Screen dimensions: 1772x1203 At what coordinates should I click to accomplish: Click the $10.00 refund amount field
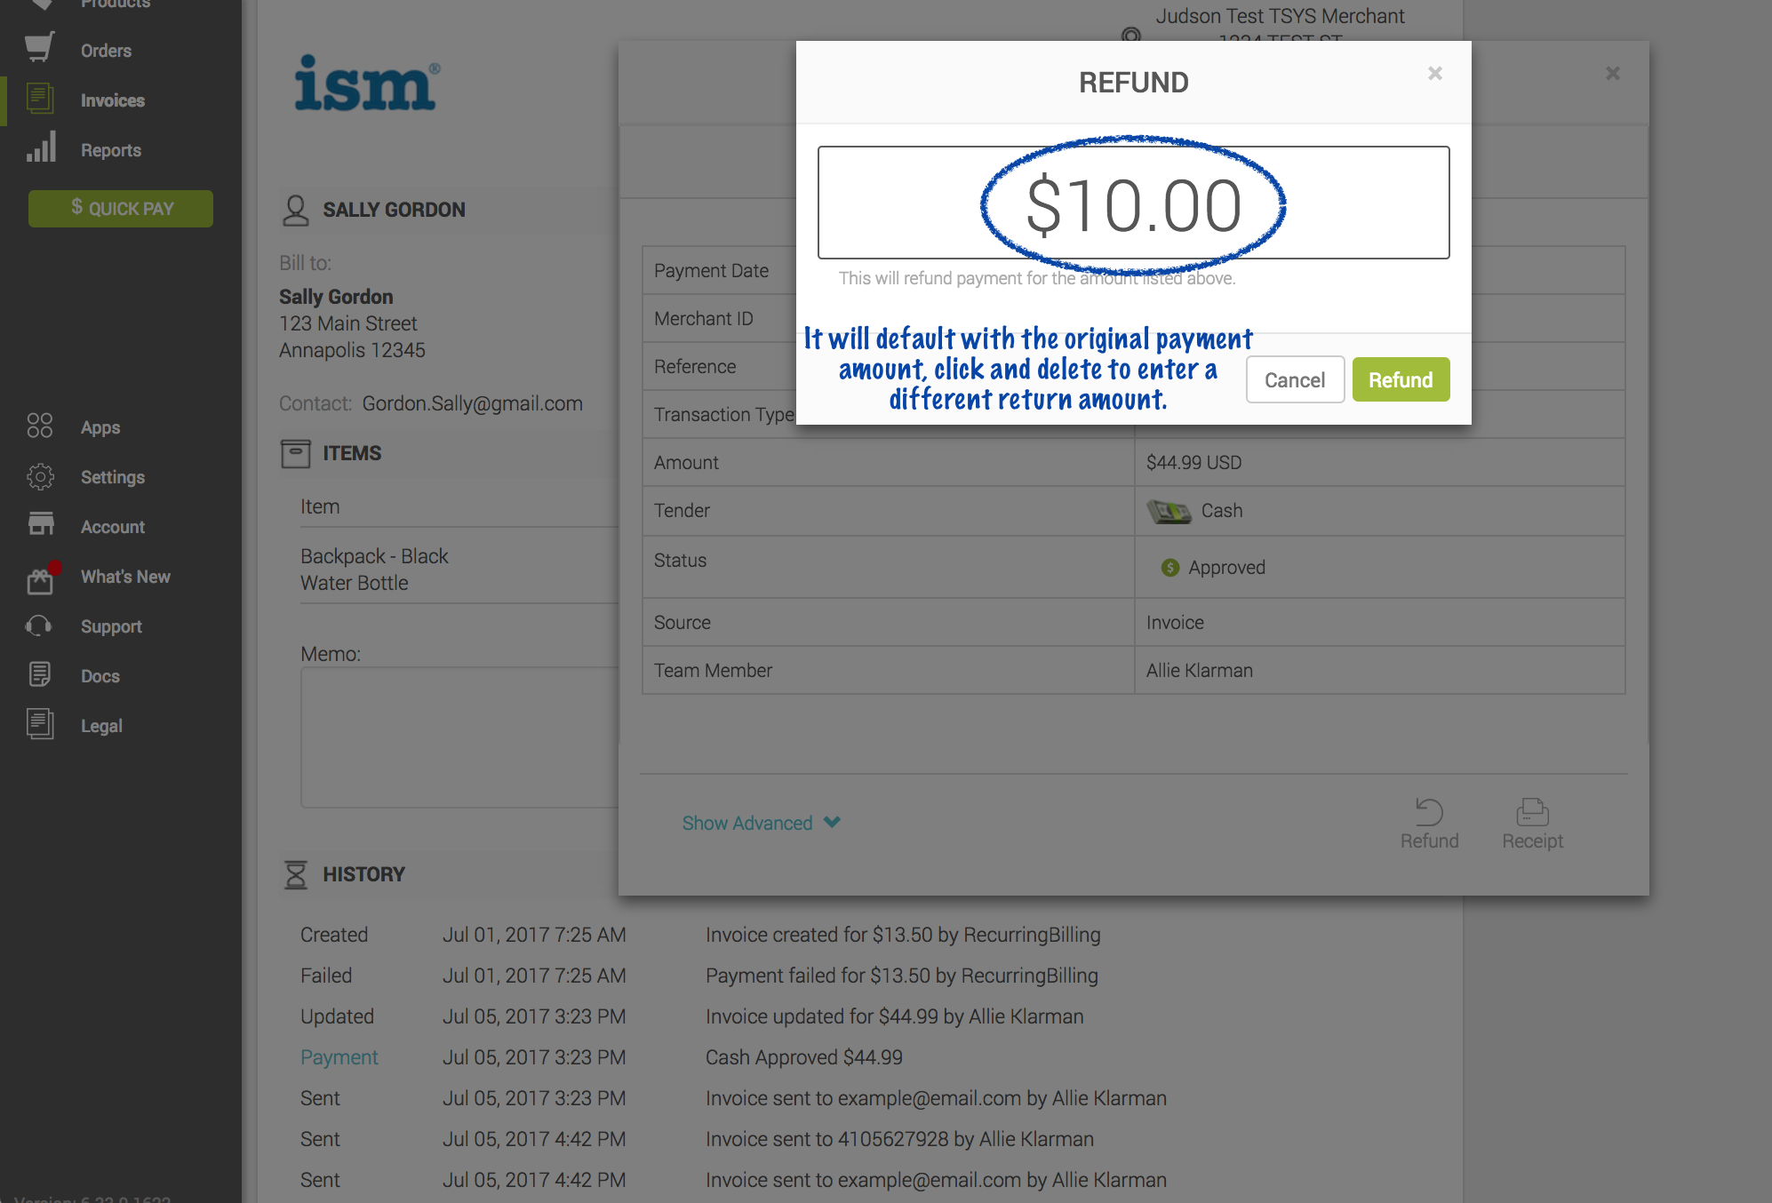(x=1133, y=203)
